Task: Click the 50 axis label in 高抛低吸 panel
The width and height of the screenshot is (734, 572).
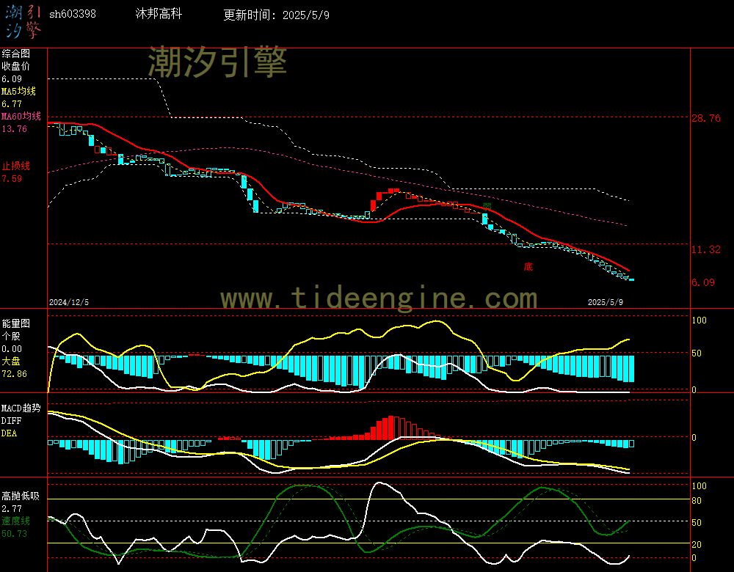Action: [697, 522]
